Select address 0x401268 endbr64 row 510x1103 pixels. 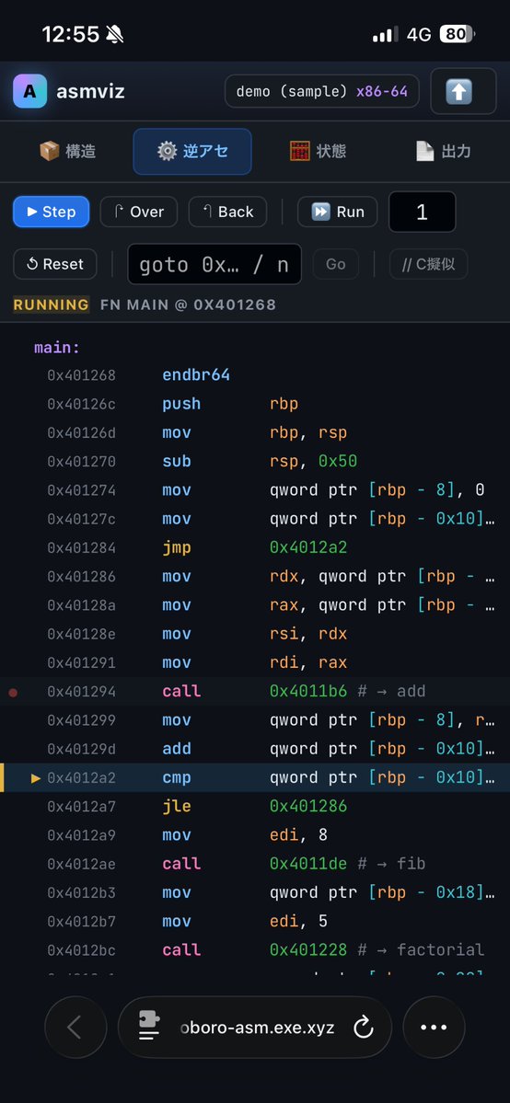pyautogui.click(x=255, y=375)
